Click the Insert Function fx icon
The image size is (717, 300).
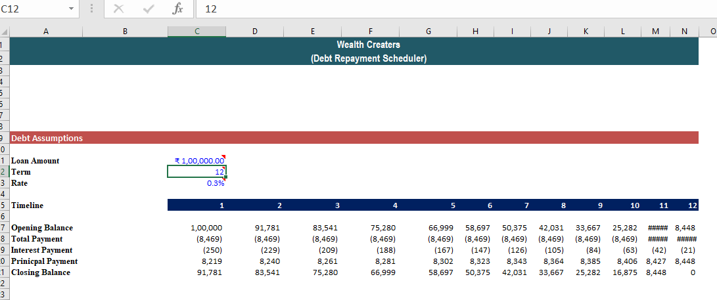tap(177, 9)
